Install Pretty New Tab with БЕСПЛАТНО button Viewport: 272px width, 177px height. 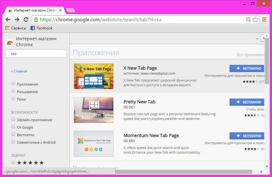(247, 102)
